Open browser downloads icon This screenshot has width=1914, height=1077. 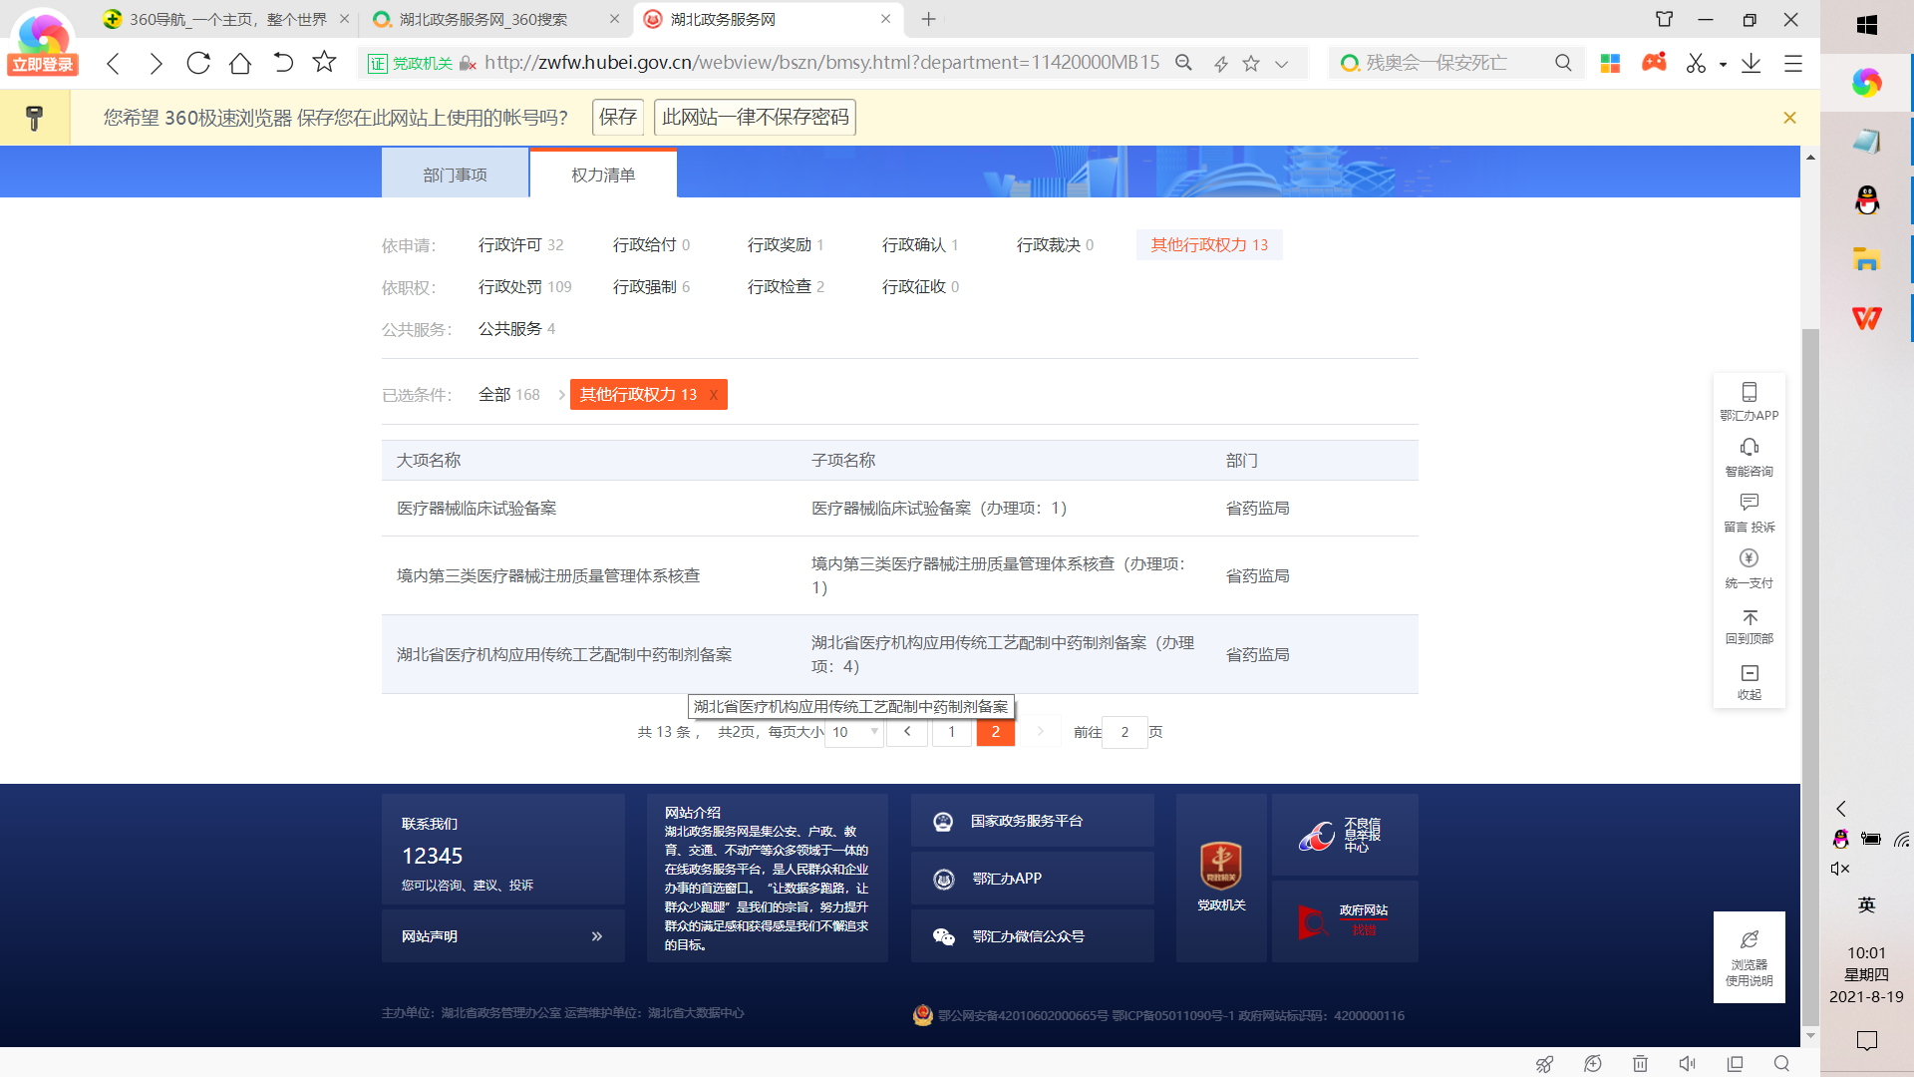pyautogui.click(x=1751, y=64)
